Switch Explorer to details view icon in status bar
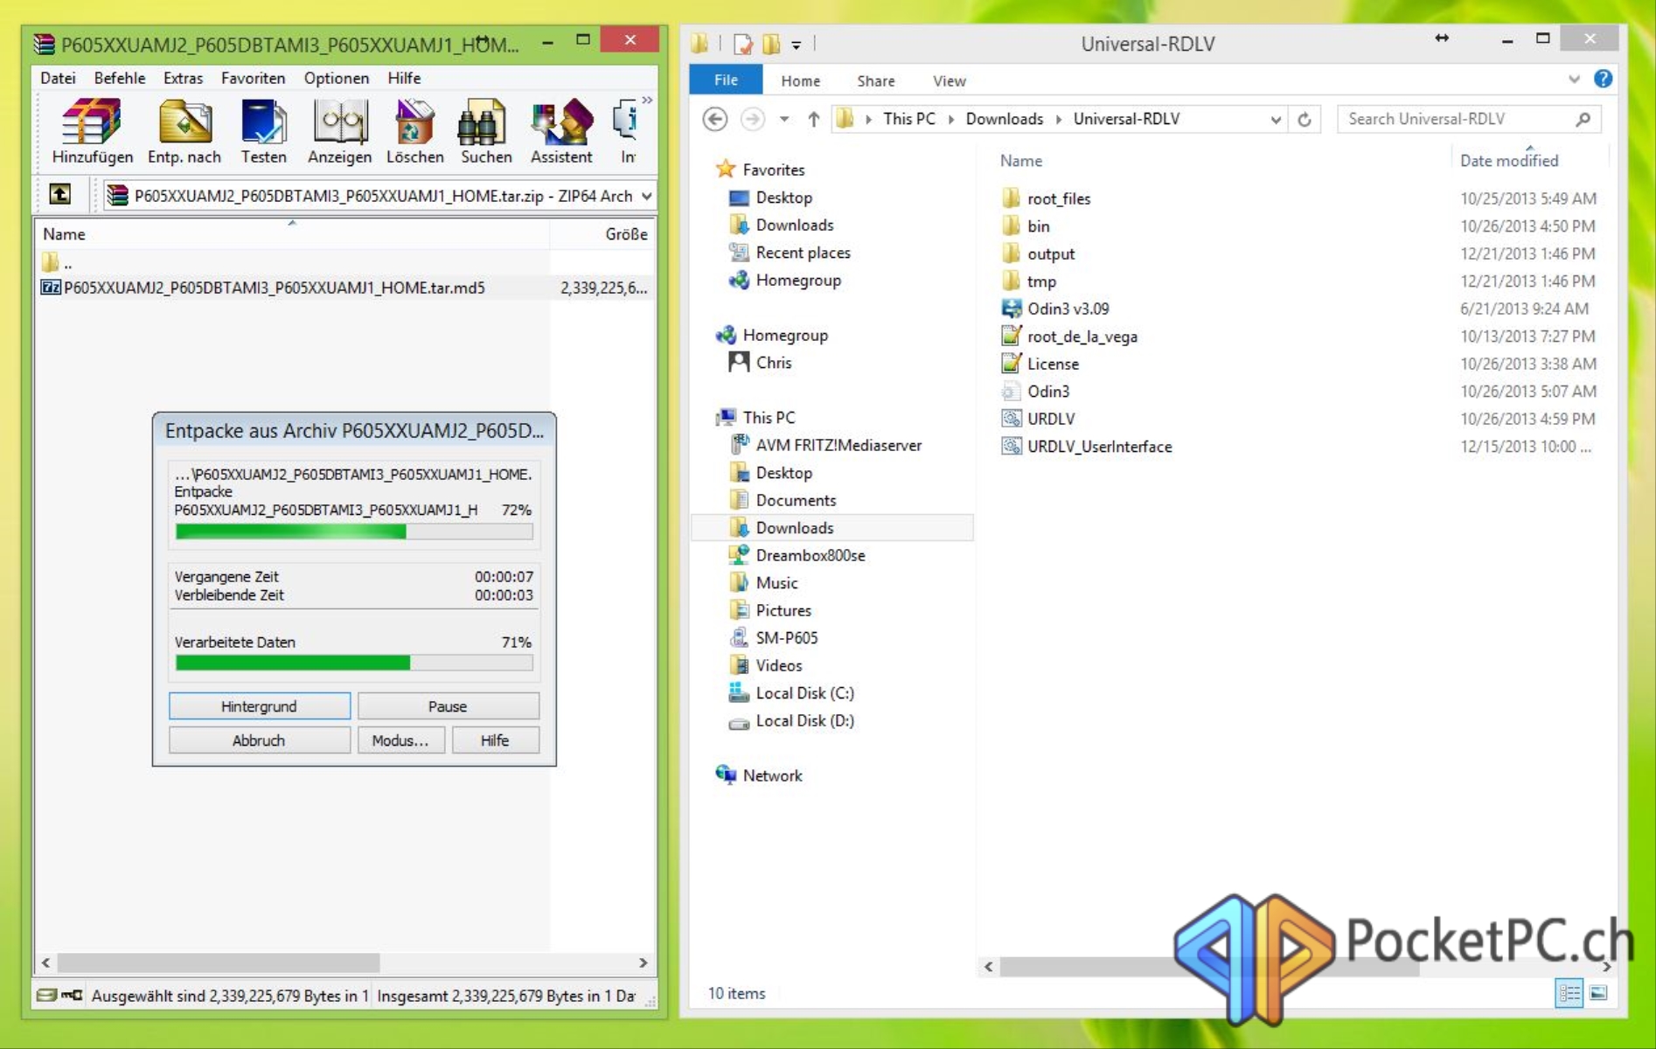The width and height of the screenshot is (1656, 1049). 1569,993
